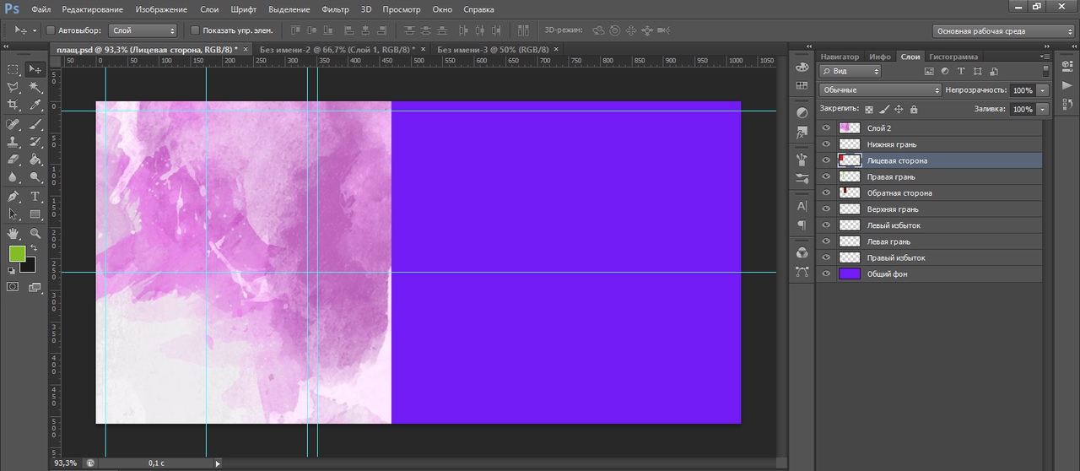Viewport: 1080px width, 471px height.
Task: Select the Clone Stamp tool
Action: (x=13, y=142)
